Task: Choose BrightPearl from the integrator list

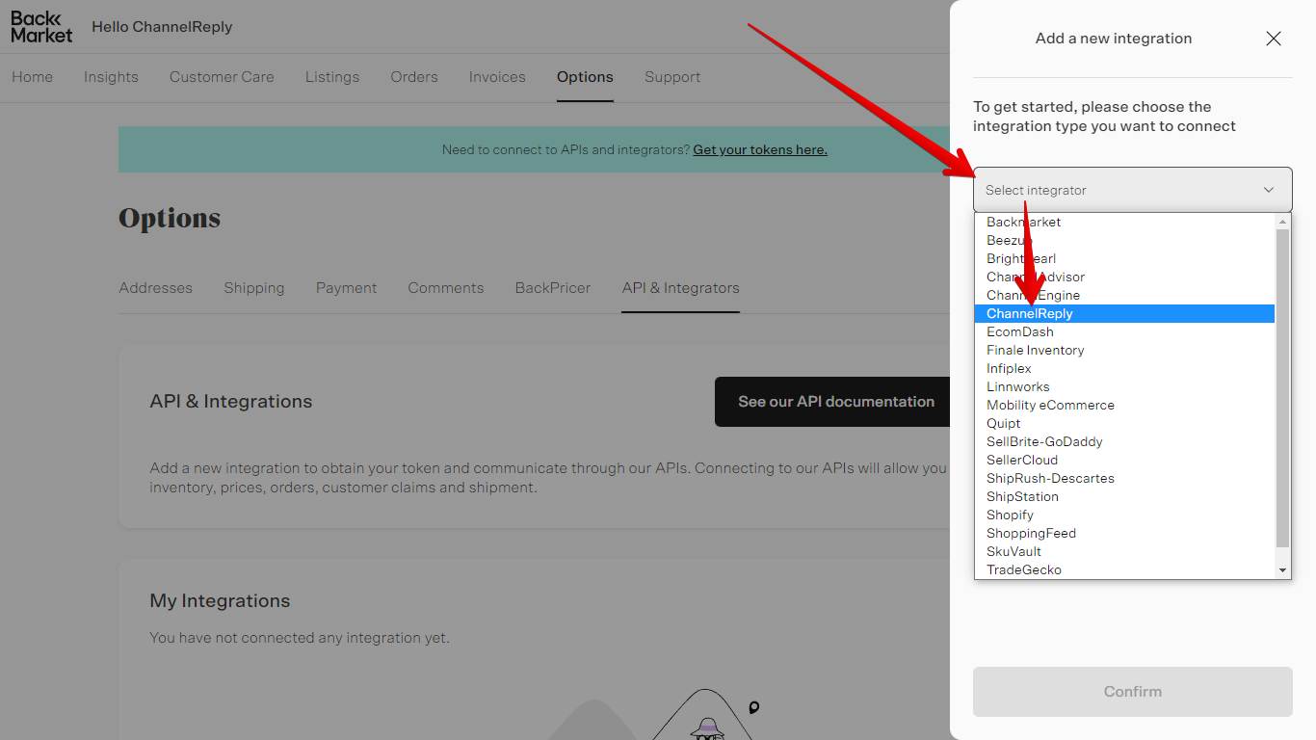Action: point(1124,258)
